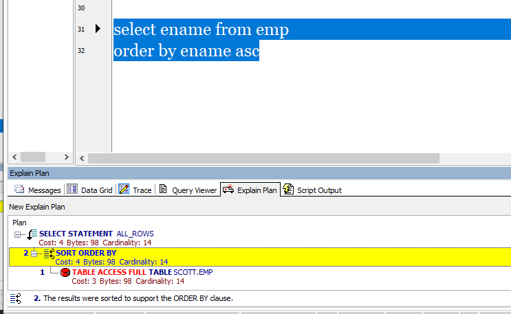511x314 pixels.
Task: Click the 'New Explain Plan' label
Action: click(x=37, y=207)
